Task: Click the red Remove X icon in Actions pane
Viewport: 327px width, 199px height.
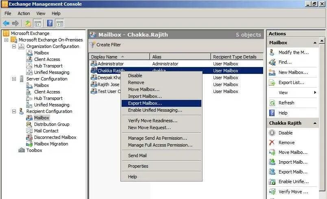Action: 272,143
